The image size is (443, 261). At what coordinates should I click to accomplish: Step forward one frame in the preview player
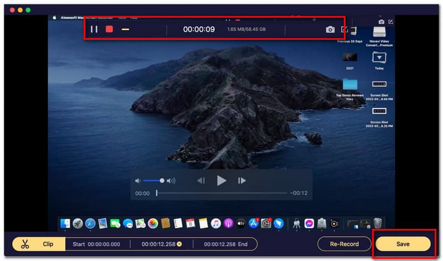[241, 180]
